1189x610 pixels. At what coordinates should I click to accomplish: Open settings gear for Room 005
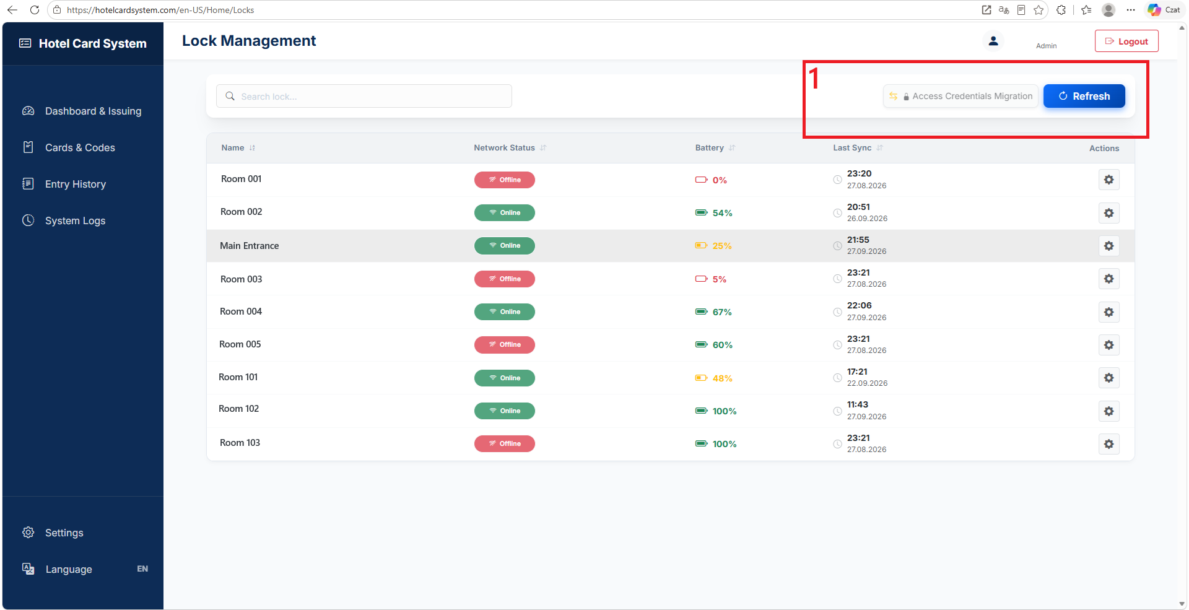tap(1108, 345)
